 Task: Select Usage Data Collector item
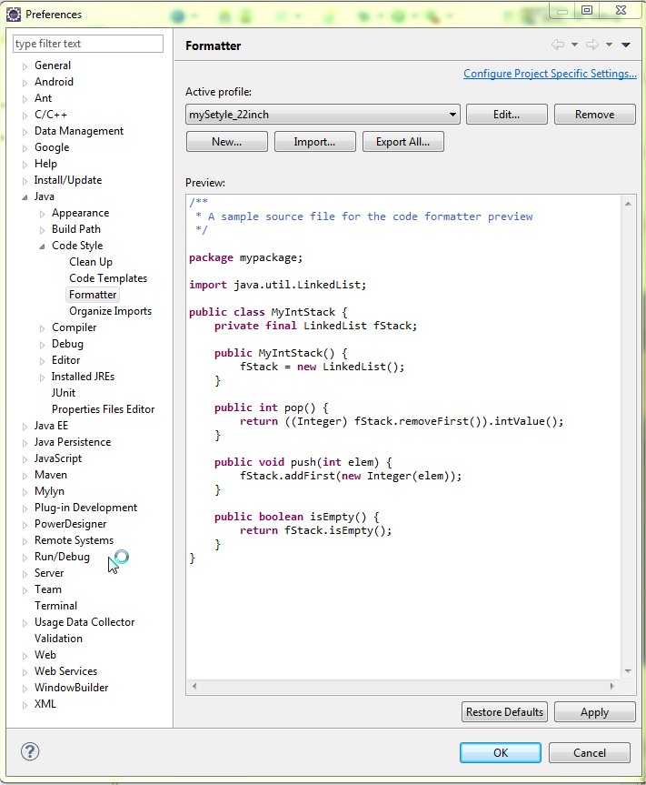tap(84, 622)
